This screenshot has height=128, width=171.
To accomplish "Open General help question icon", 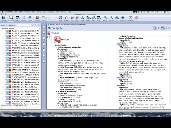I will coord(130,18).
